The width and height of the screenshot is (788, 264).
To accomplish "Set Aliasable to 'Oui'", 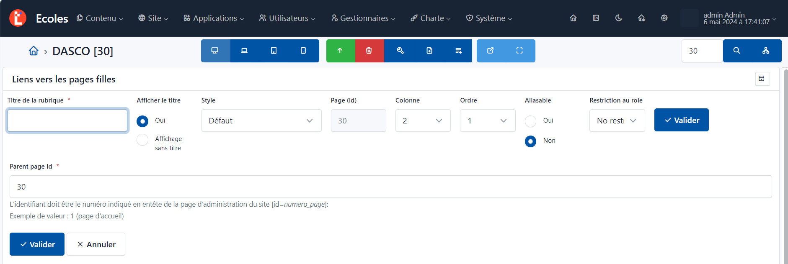I will click(530, 121).
